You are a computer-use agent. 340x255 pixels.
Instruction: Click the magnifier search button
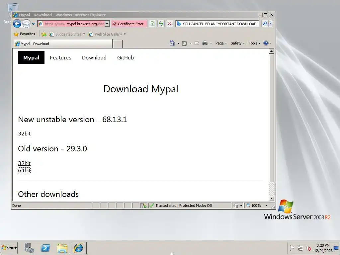click(x=265, y=24)
